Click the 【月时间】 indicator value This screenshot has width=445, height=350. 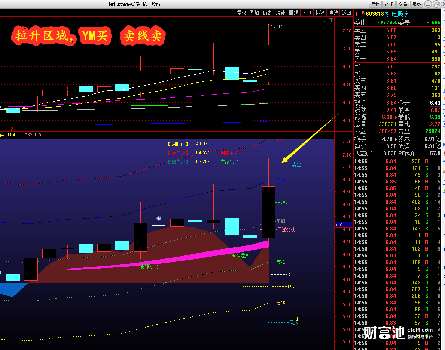point(201,144)
